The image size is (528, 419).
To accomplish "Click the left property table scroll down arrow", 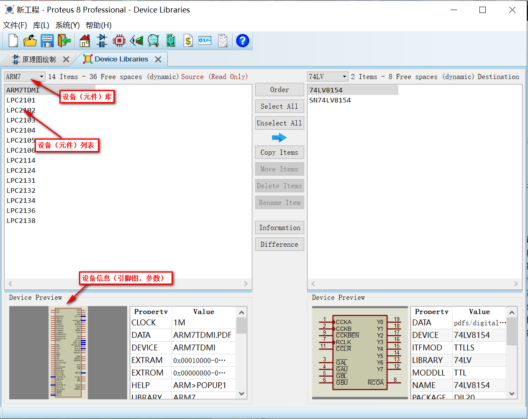I will [241, 393].
